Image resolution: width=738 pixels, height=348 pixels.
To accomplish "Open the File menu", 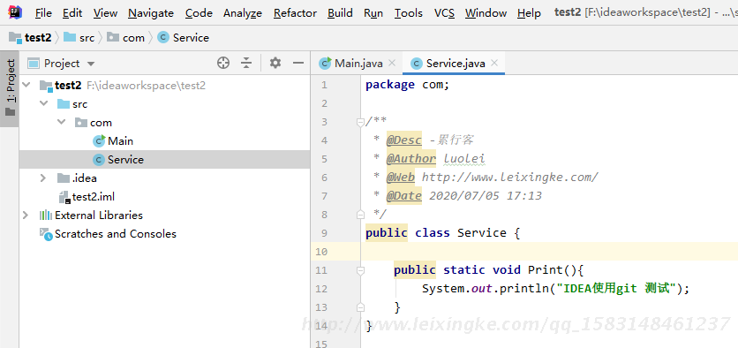I will pyautogui.click(x=43, y=13).
